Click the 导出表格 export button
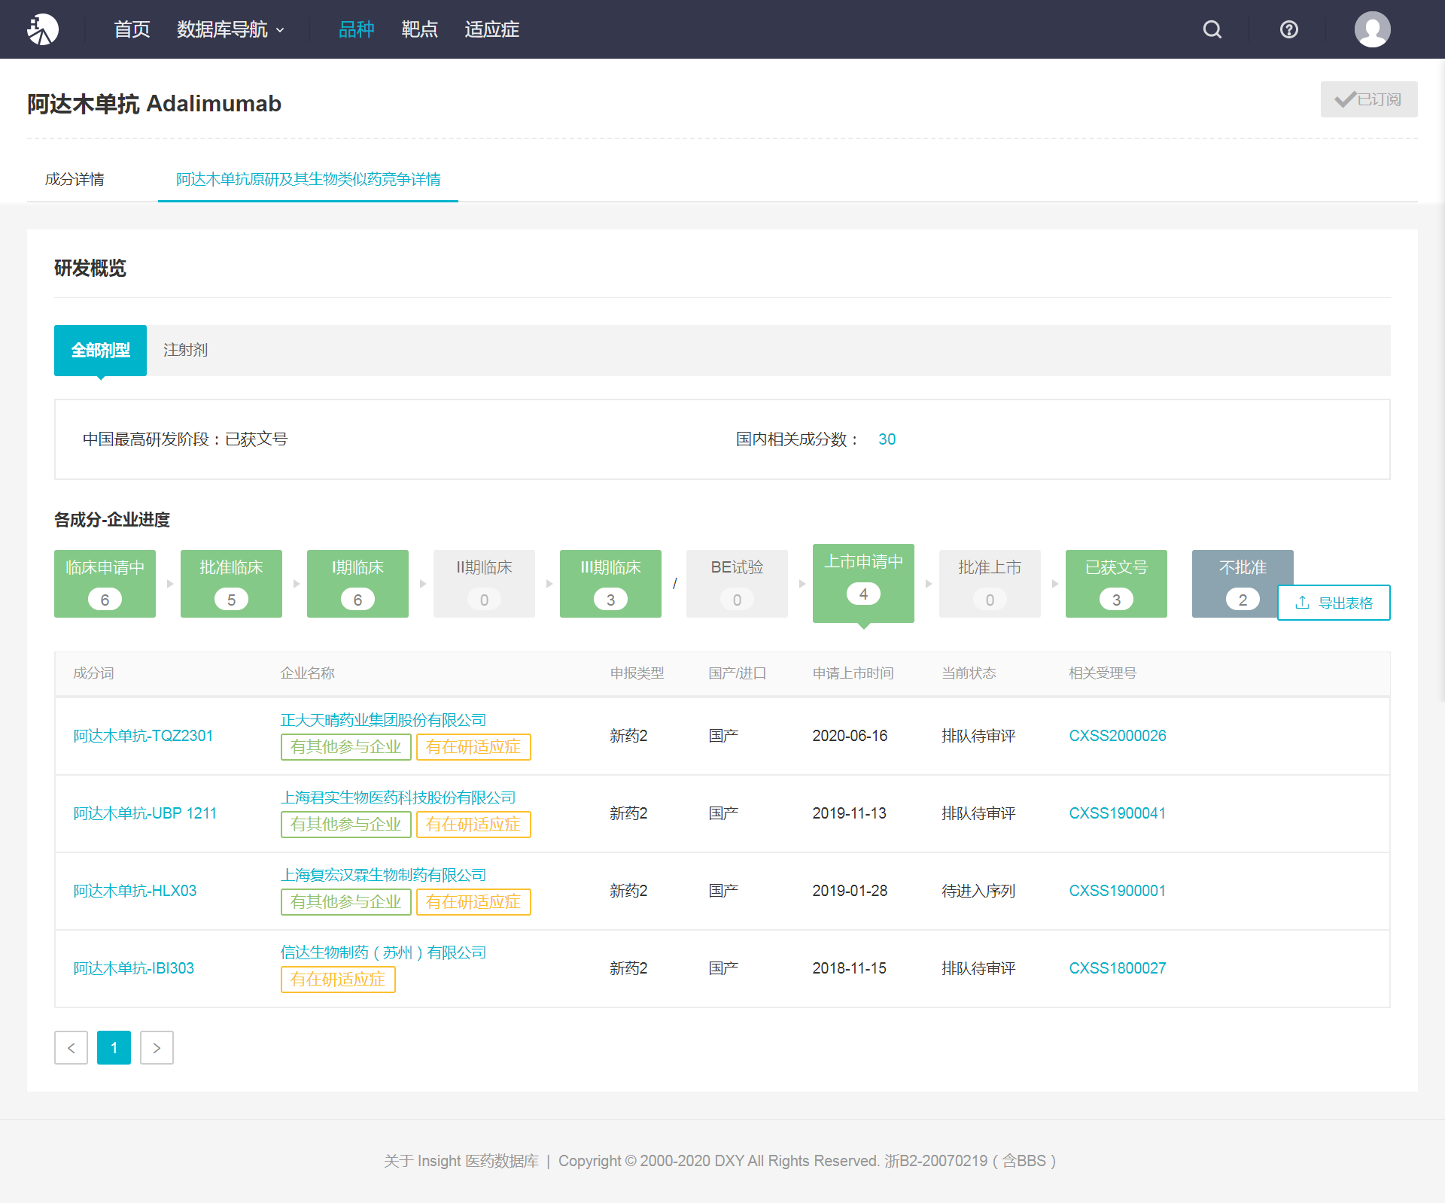The height and width of the screenshot is (1203, 1445). [1334, 603]
